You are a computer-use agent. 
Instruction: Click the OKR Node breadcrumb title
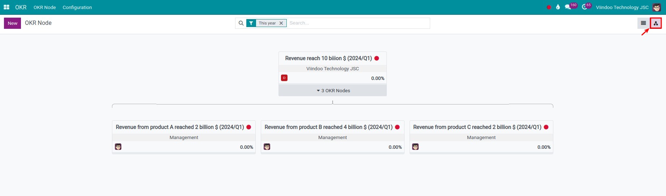coord(38,23)
